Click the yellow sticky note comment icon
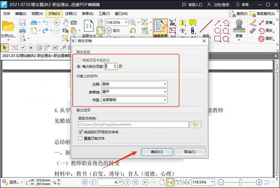Viewport: 280px width, 188px height. coord(193,23)
